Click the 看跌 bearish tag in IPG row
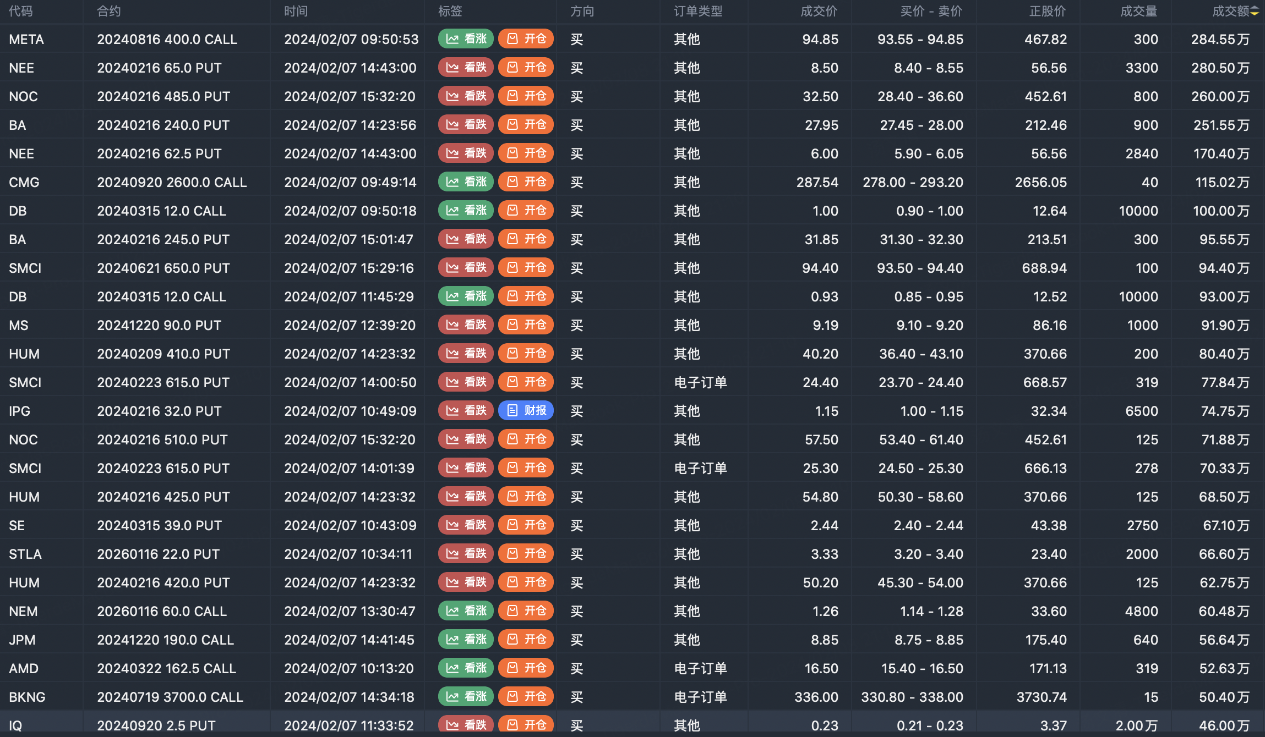 (466, 411)
